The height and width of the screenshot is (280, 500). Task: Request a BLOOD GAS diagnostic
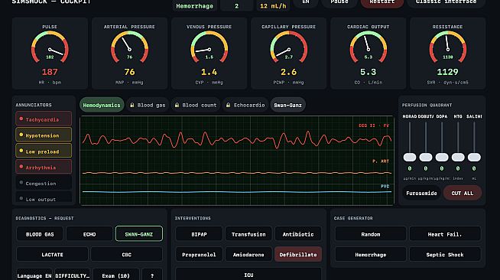coord(40,234)
